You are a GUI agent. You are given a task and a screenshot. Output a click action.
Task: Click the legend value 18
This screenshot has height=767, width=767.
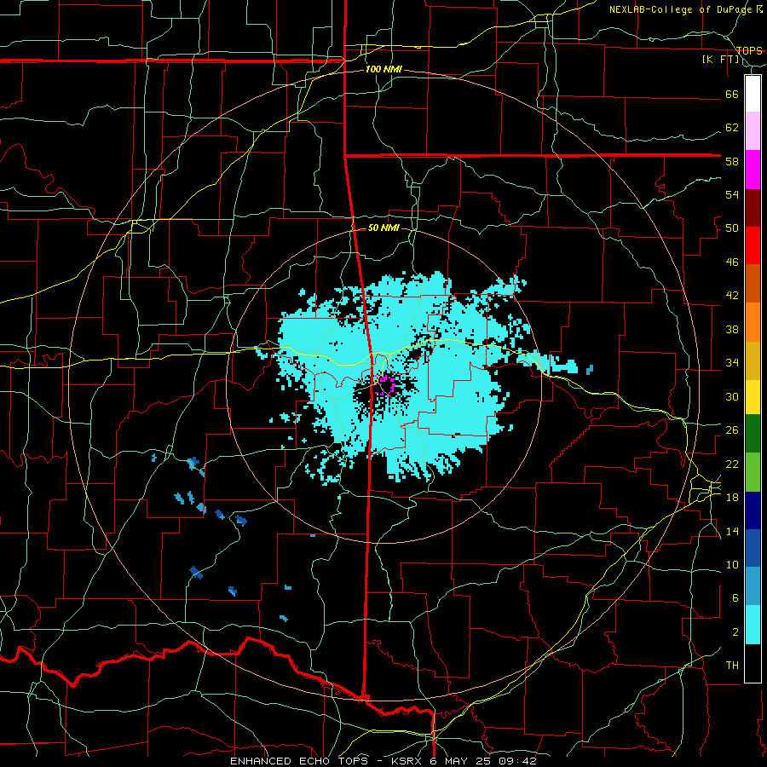click(732, 498)
